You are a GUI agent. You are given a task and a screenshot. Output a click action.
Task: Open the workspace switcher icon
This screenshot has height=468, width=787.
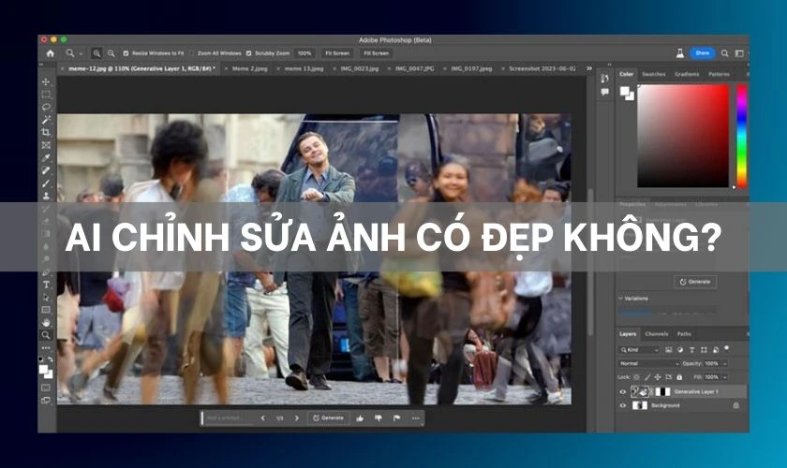click(x=739, y=53)
